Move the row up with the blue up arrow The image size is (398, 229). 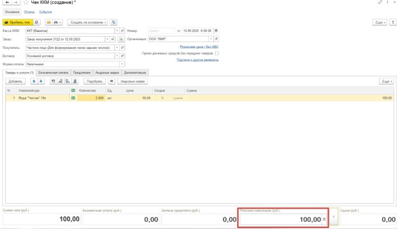[34, 81]
